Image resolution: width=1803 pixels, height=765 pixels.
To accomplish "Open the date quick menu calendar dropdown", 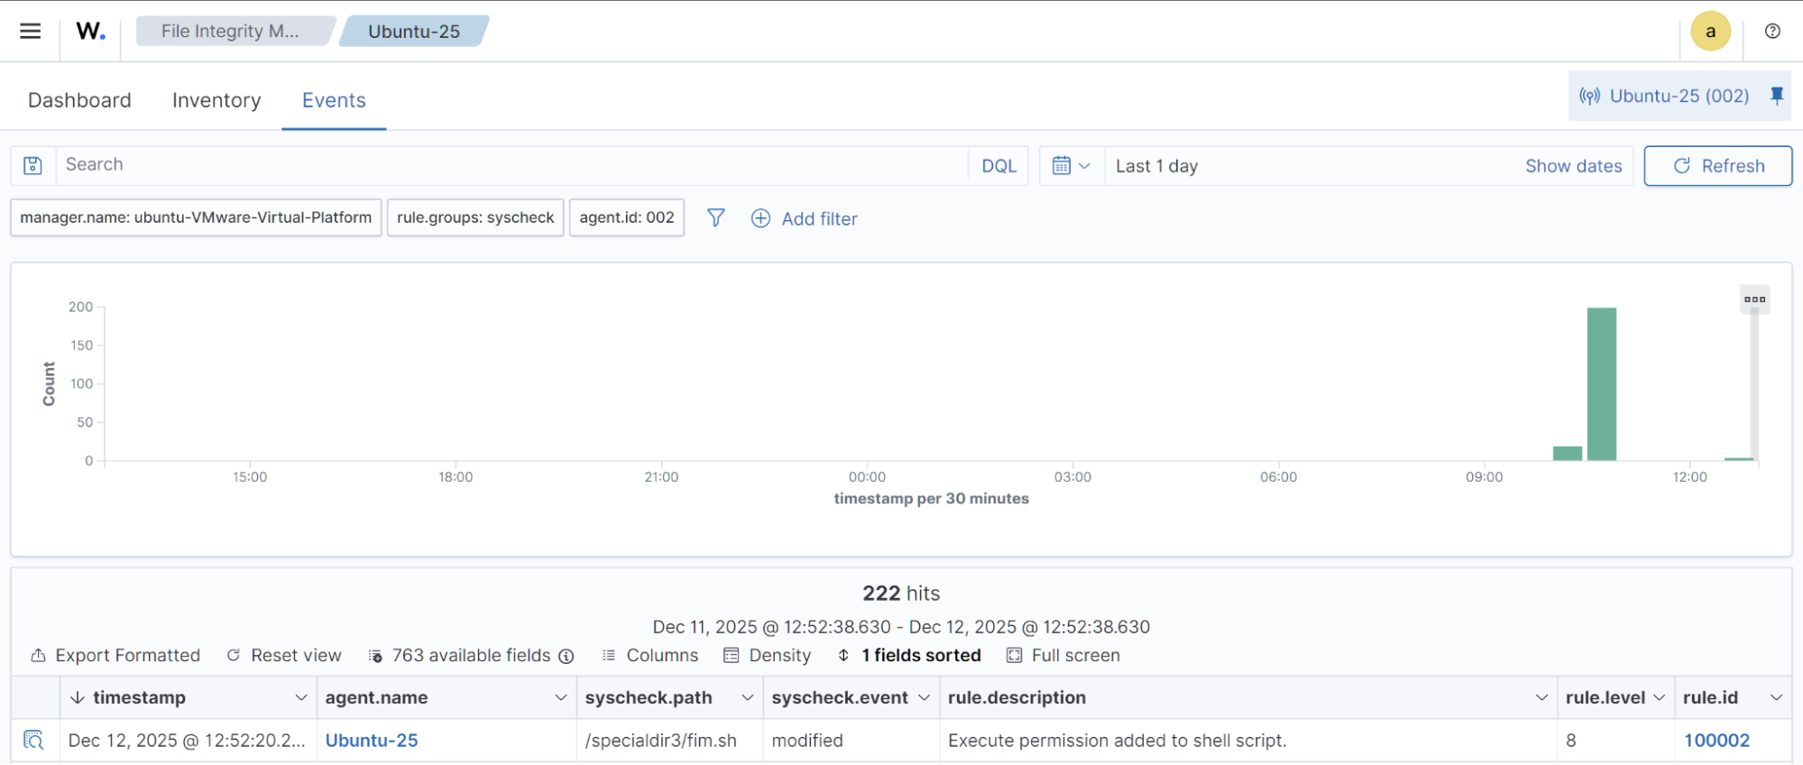I will (1072, 166).
